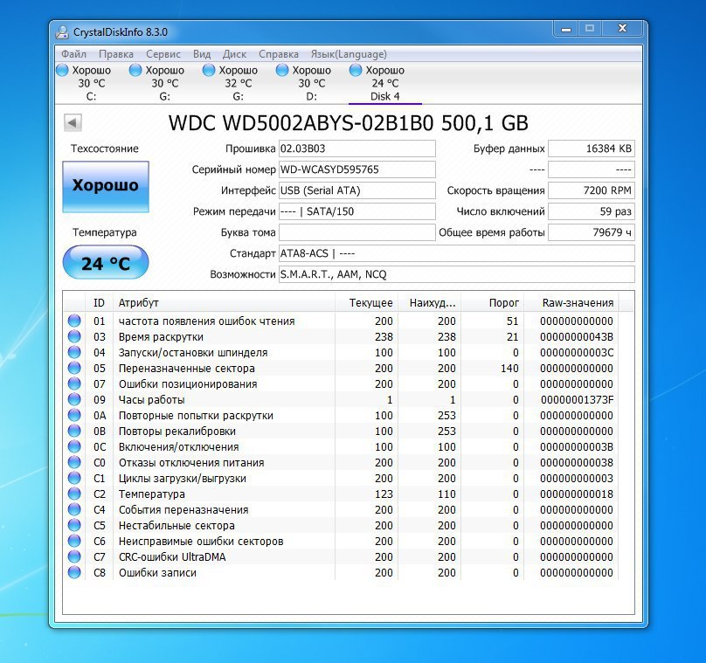
Task: Click the empty Буква тома field
Action: coord(357,232)
